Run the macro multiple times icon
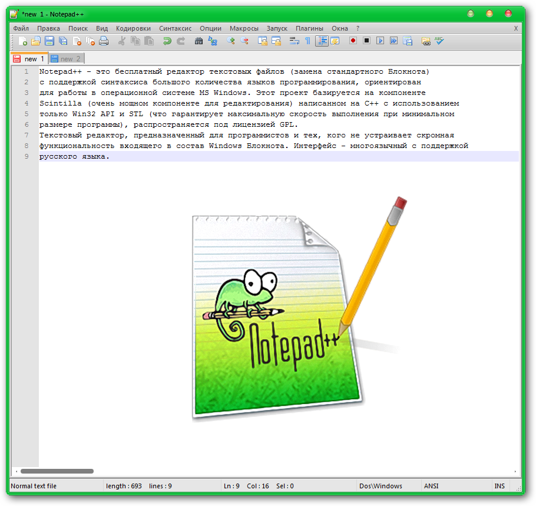 [x=394, y=41]
